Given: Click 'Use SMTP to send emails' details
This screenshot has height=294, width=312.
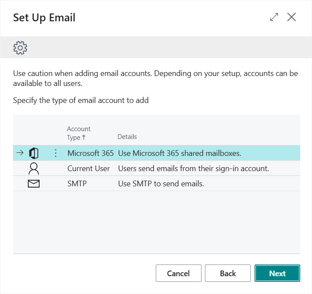Looking at the screenshot, I should (x=161, y=184).
